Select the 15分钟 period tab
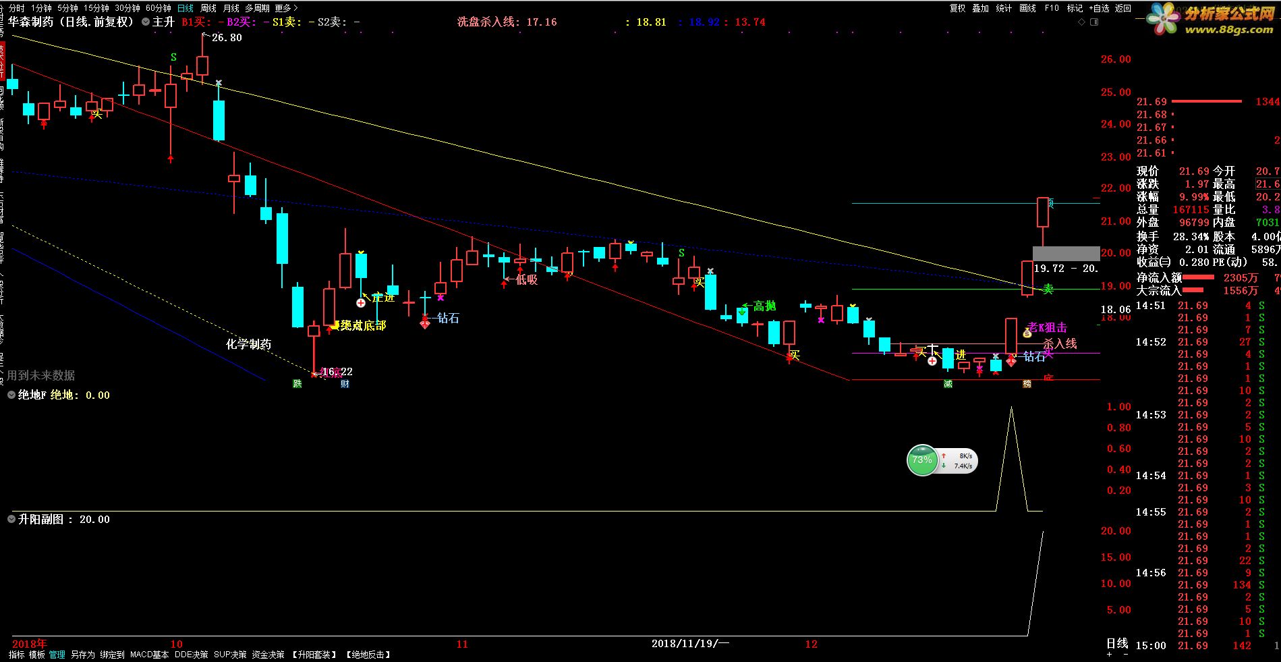1281x662 pixels. pyautogui.click(x=96, y=8)
